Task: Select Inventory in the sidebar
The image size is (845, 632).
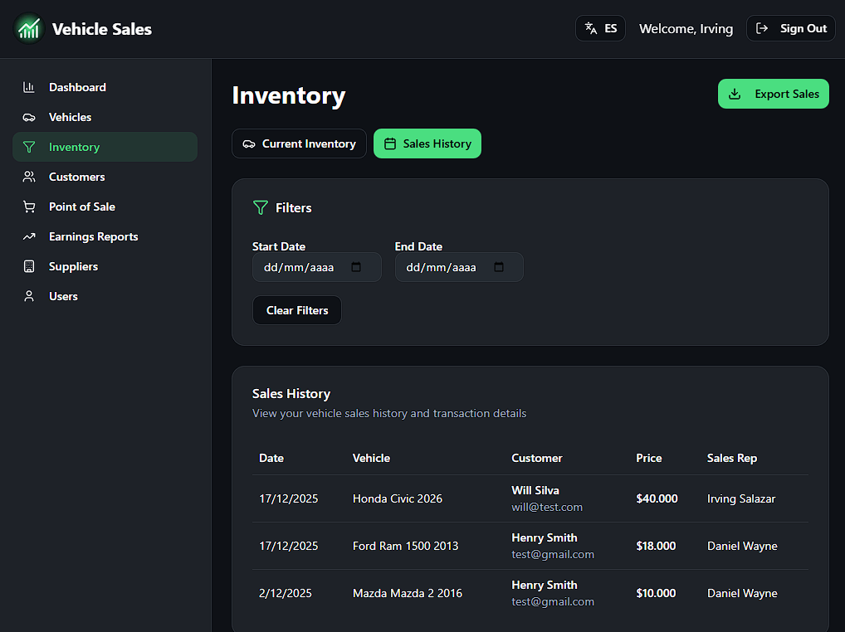Action: pyautogui.click(x=105, y=147)
